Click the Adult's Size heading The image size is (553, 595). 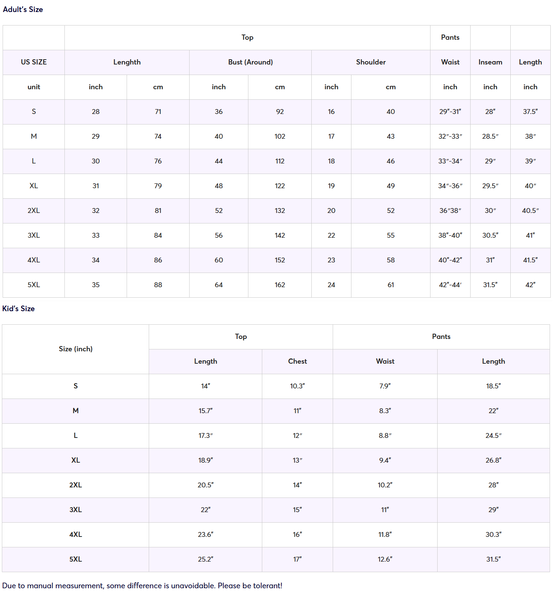(23, 9)
